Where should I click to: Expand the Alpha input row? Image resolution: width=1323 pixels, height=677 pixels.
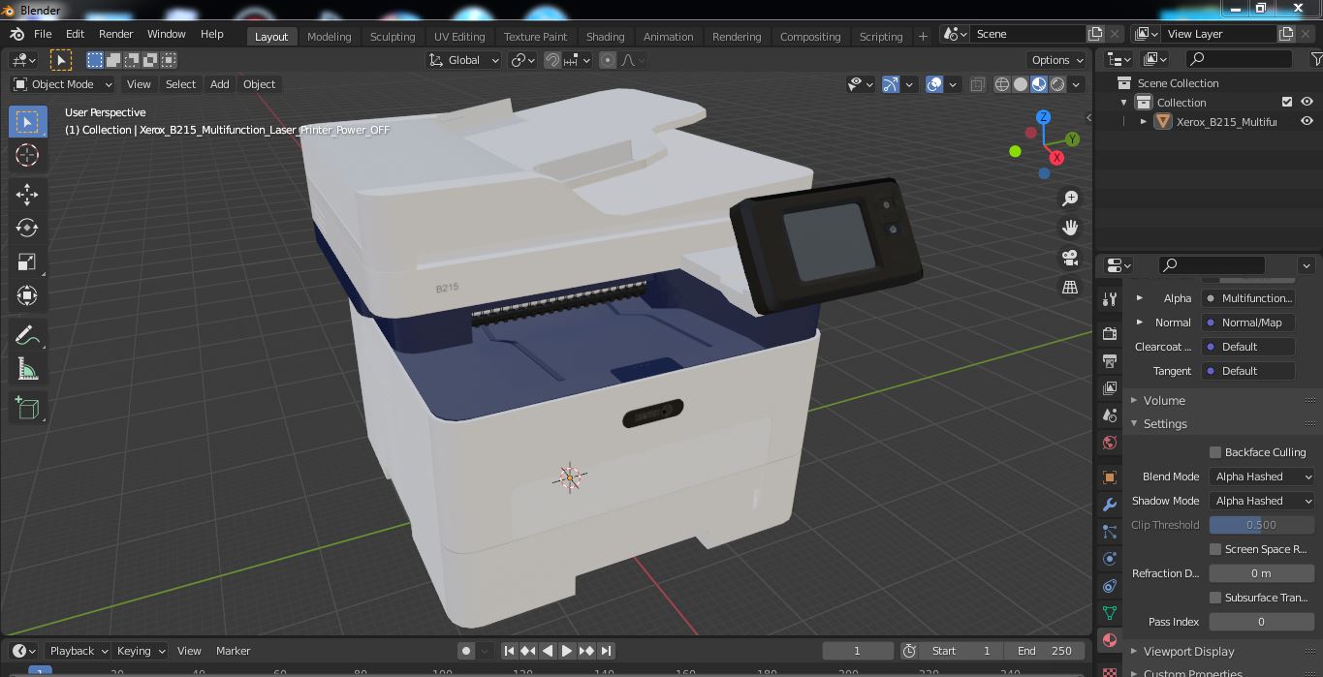click(x=1140, y=298)
